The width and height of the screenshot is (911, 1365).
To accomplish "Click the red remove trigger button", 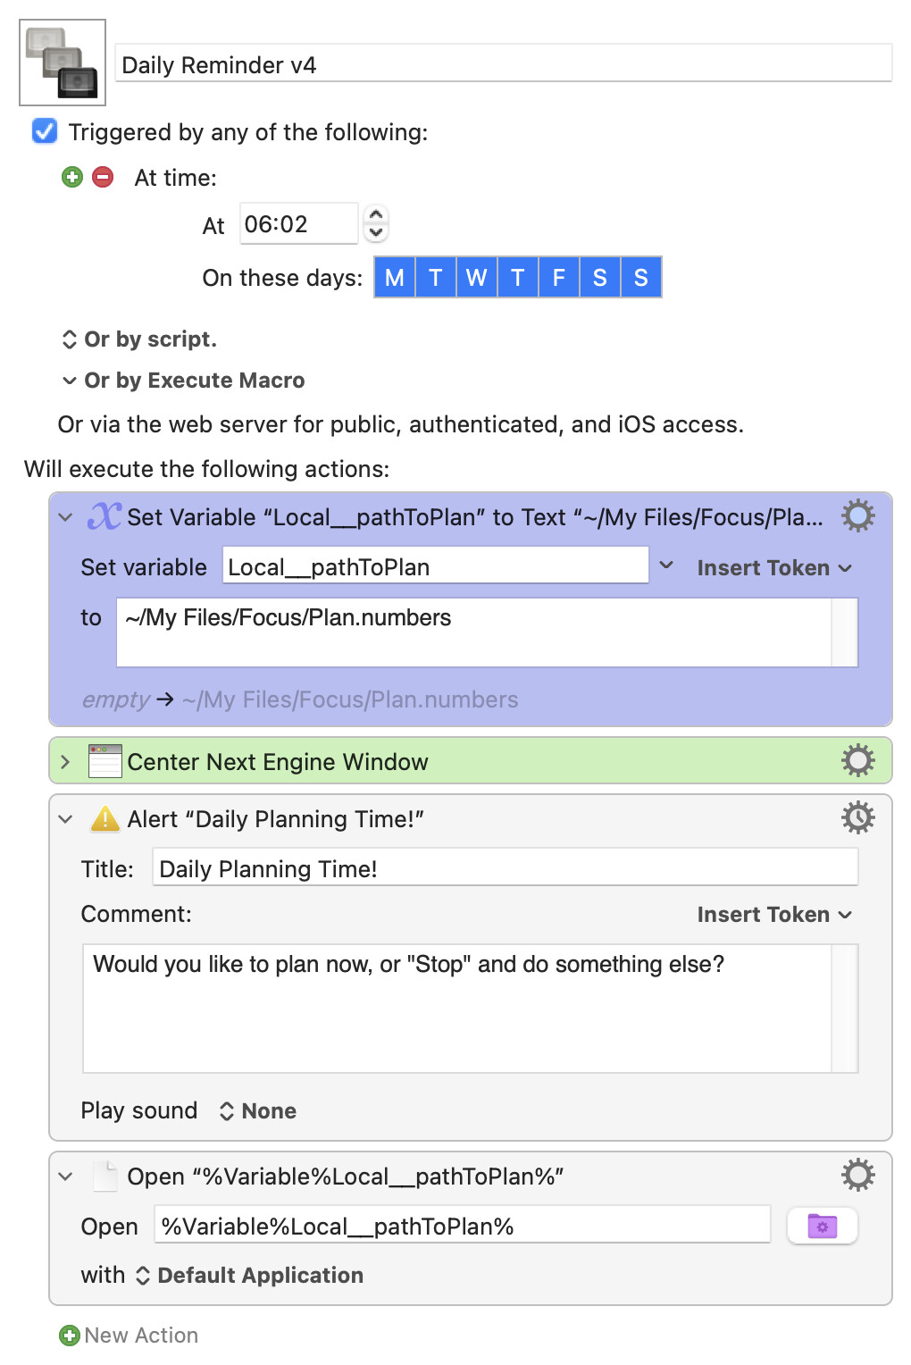I will point(104,177).
